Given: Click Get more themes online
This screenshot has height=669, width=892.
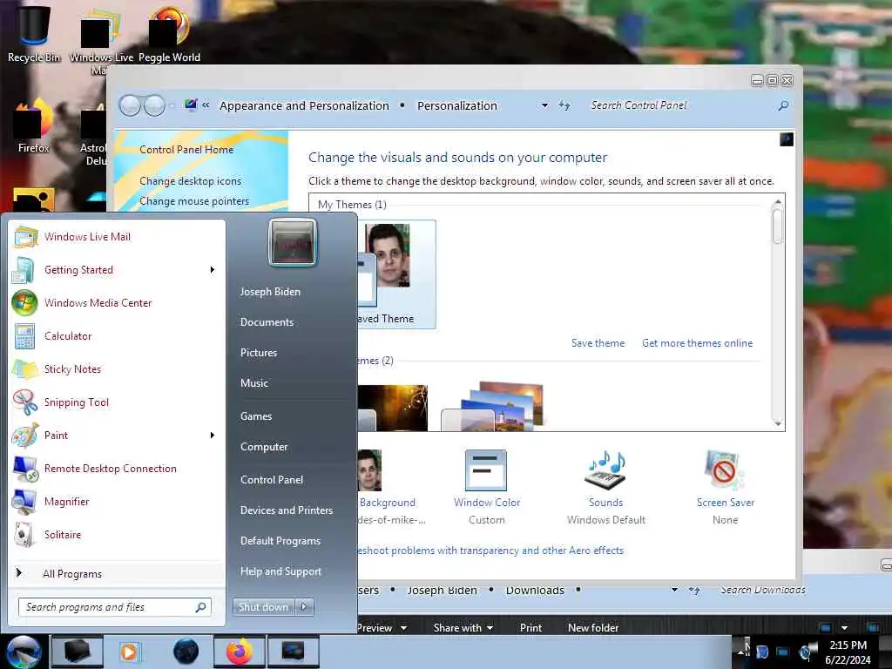Looking at the screenshot, I should pos(698,343).
